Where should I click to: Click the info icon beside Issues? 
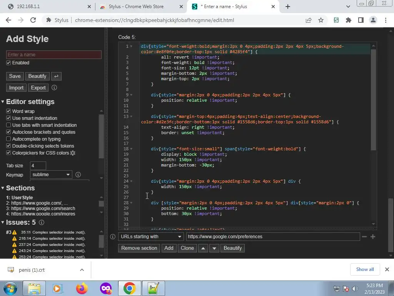point(42,222)
